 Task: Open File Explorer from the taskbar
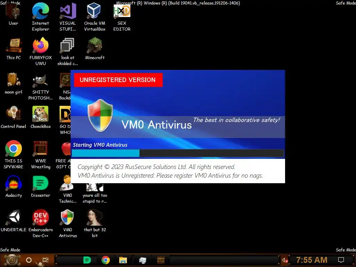pyautogui.click(x=123, y=260)
